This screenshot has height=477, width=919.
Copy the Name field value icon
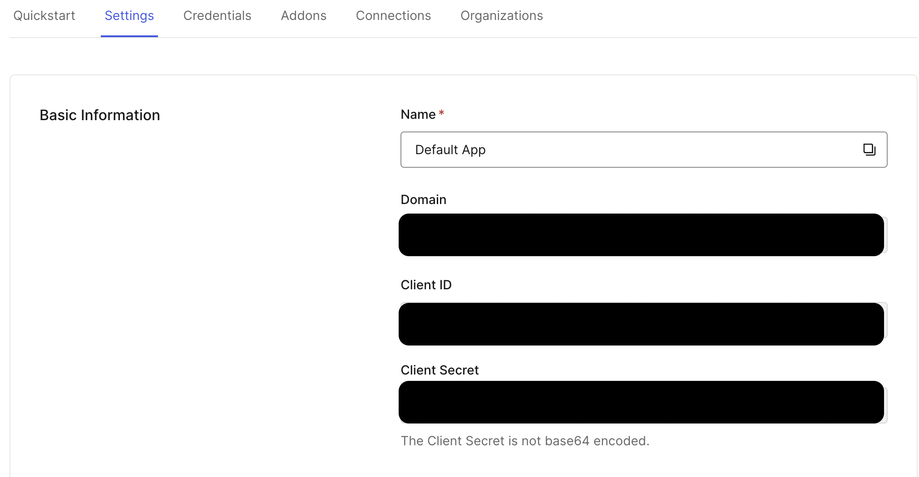(869, 150)
